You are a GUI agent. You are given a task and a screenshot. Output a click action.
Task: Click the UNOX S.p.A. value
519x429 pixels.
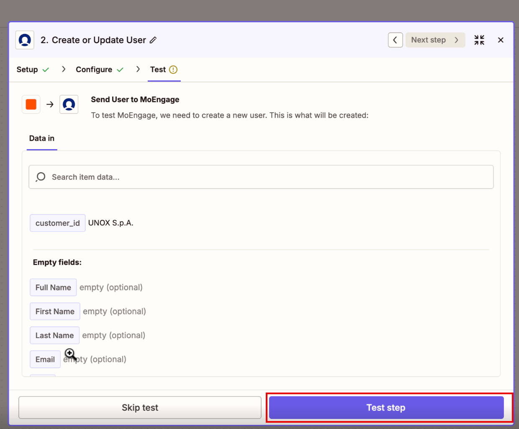(x=111, y=223)
